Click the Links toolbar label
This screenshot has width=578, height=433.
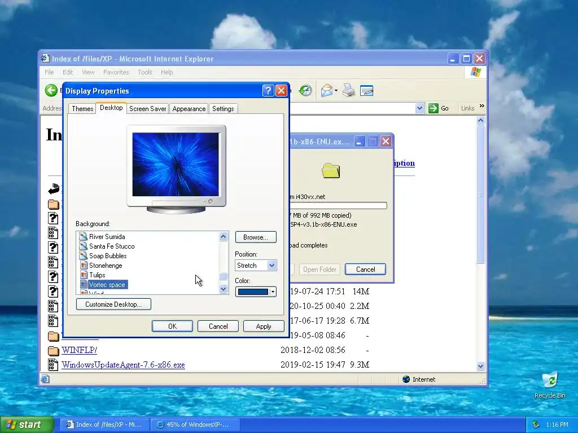click(x=467, y=108)
